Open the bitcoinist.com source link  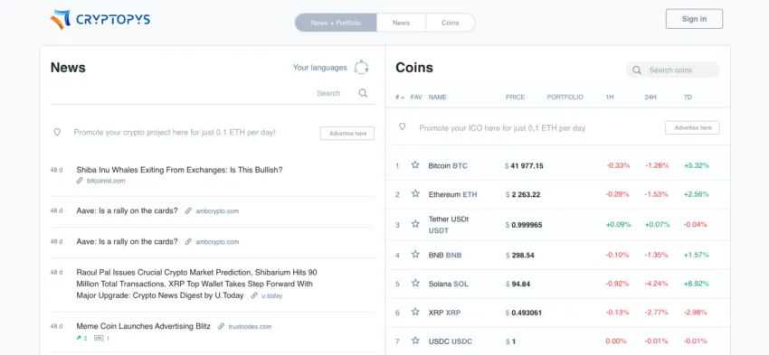tap(106, 181)
